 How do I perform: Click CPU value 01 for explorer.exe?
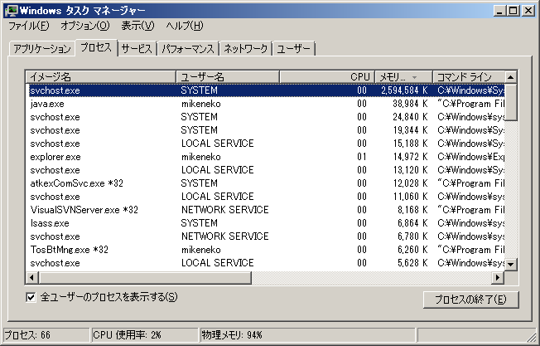click(362, 157)
